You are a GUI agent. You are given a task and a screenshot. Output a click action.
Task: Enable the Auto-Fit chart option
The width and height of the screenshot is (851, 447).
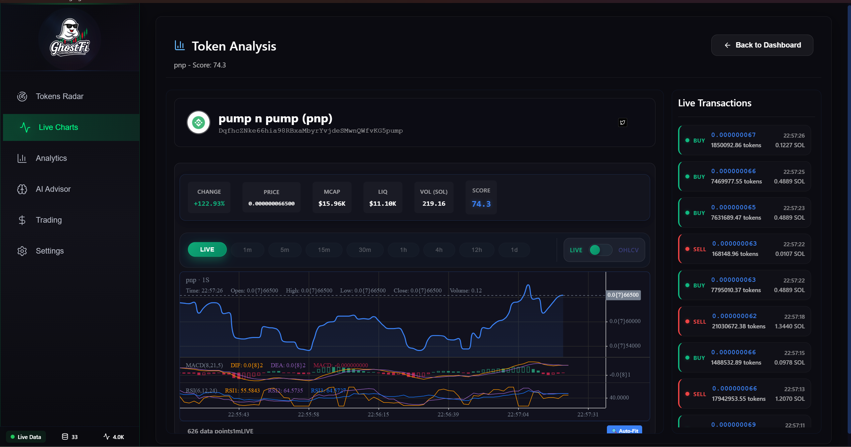(625, 431)
